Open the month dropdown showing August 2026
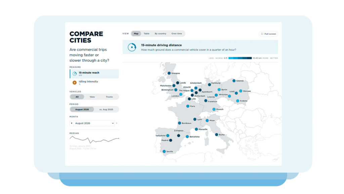Image resolution: width=344 pixels, height=194 pixels. click(x=94, y=123)
